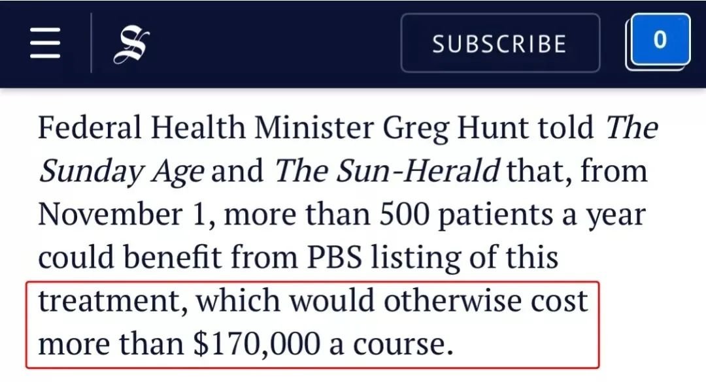
Task: Open the blue 0 counter badge
Action: [660, 40]
